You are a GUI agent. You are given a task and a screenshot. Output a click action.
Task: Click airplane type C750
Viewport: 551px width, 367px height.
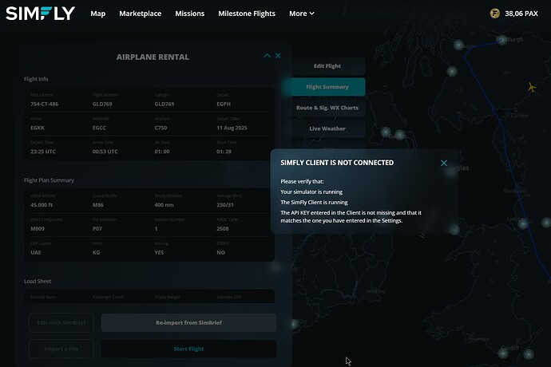click(161, 128)
